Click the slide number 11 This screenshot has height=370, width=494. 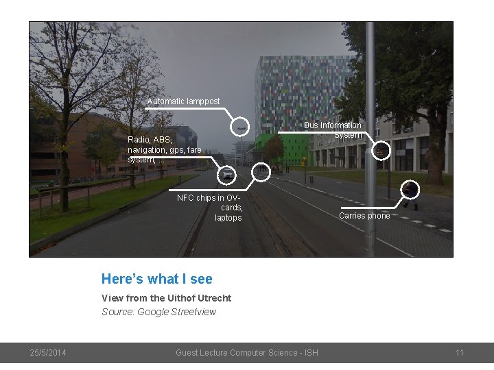click(459, 353)
